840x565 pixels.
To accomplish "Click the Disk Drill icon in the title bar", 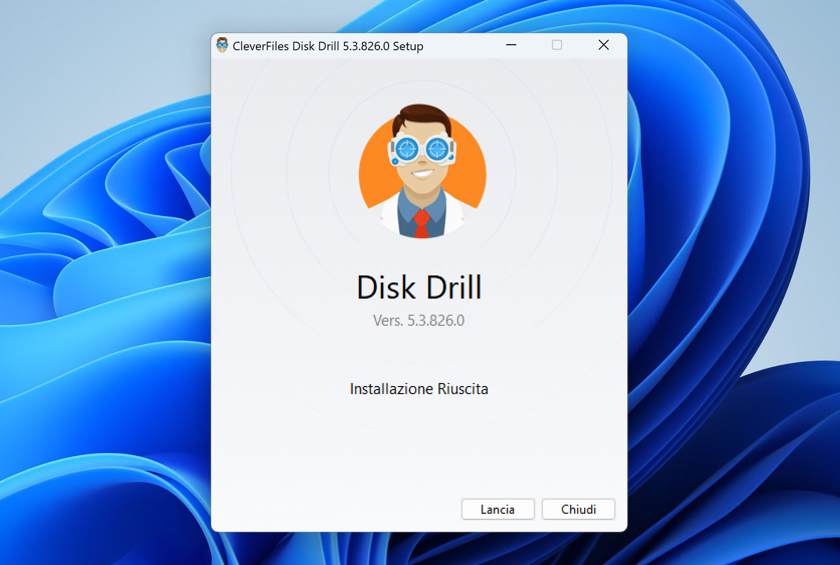I will click(222, 45).
